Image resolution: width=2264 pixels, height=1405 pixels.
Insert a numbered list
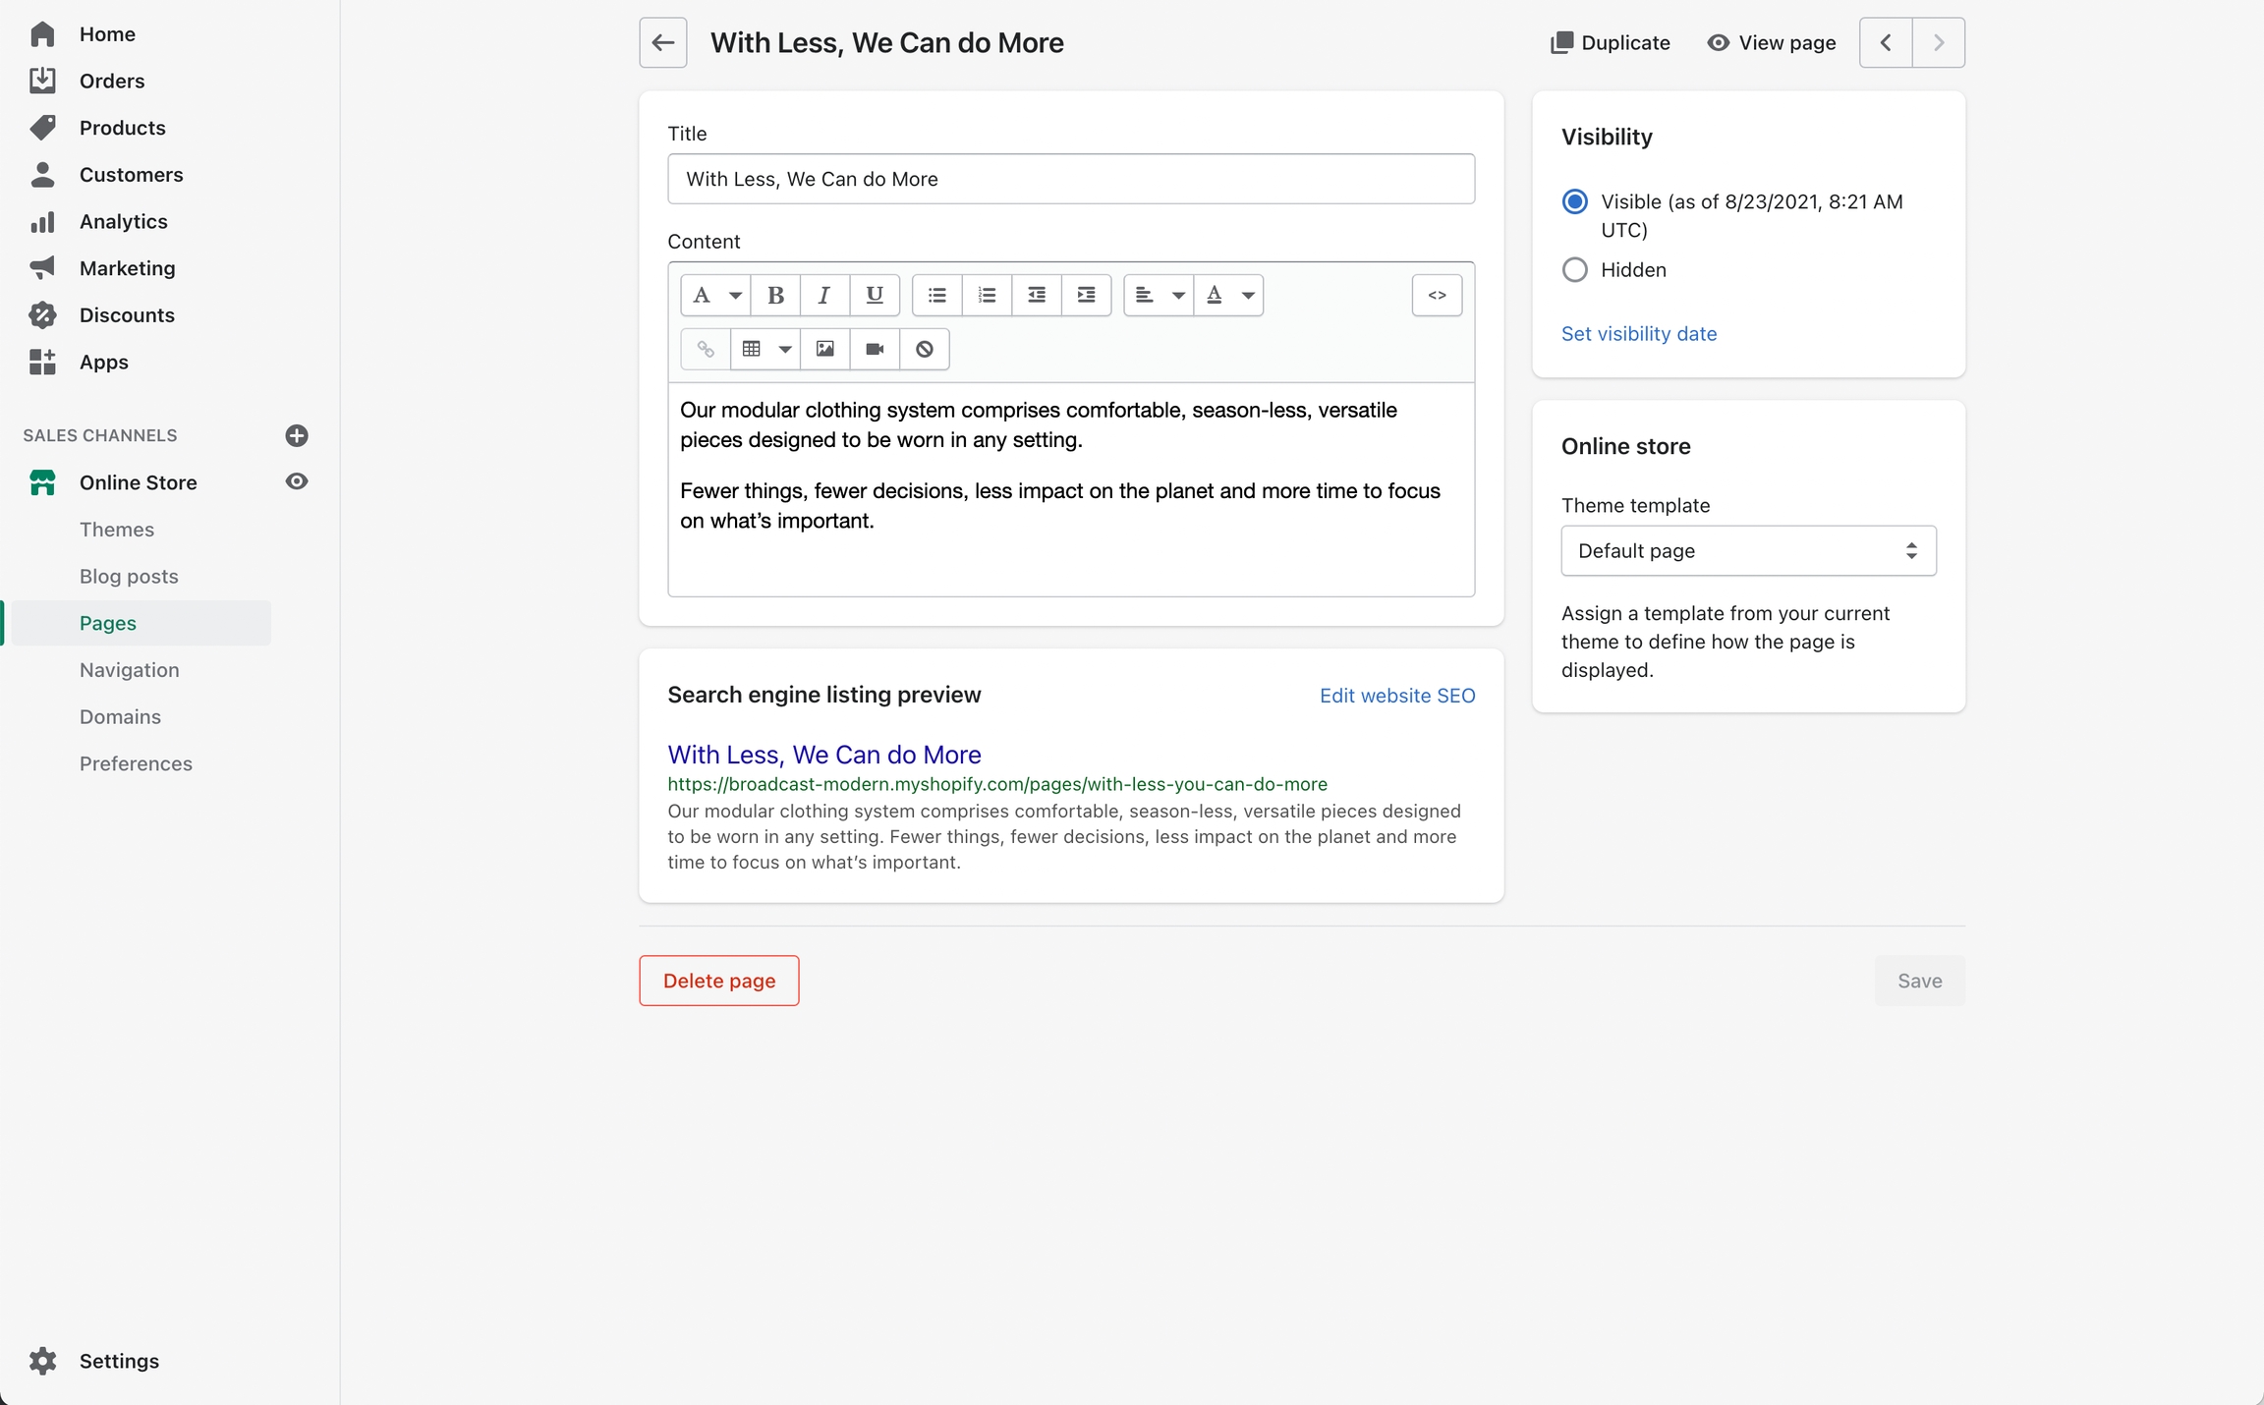tap(987, 295)
